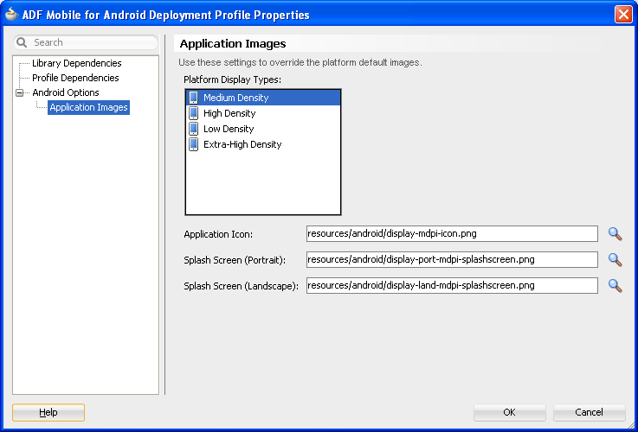Choose High Density display type
The height and width of the screenshot is (432, 638).
click(x=263, y=113)
